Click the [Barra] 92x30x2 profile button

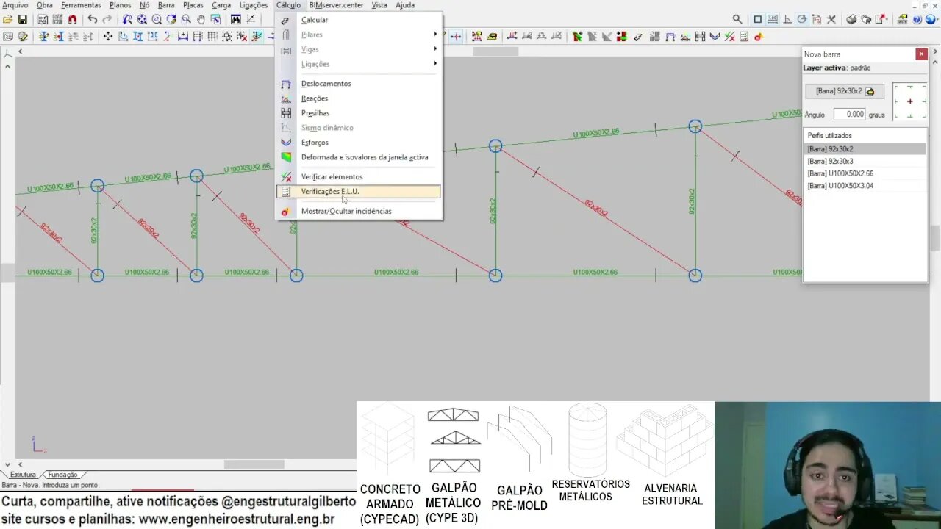click(845, 91)
